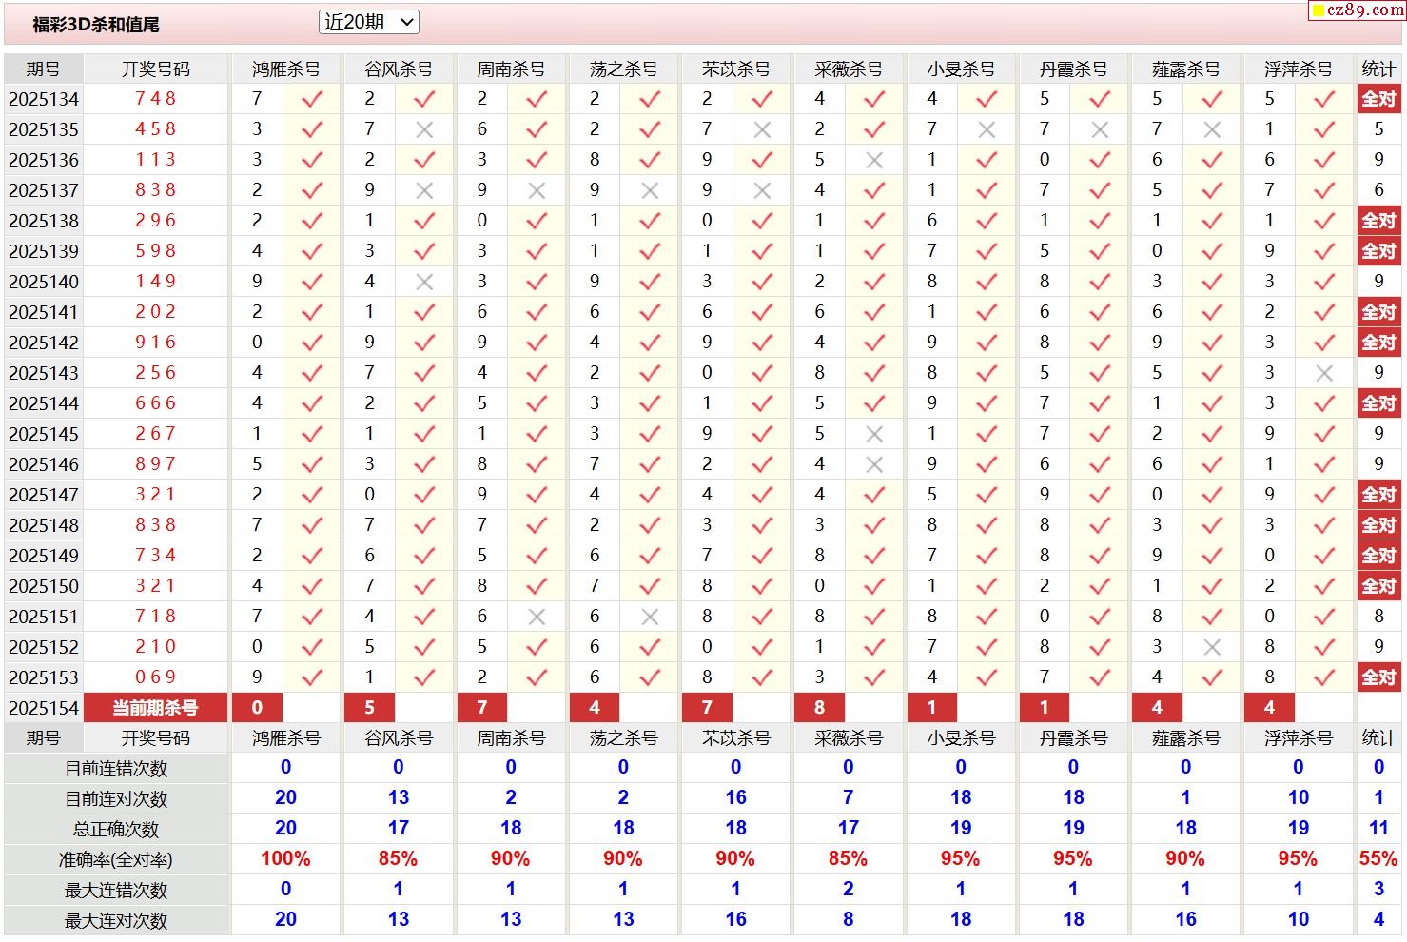Click the 全对 badge in row 2025147
The image size is (1407, 942).
(x=1378, y=495)
